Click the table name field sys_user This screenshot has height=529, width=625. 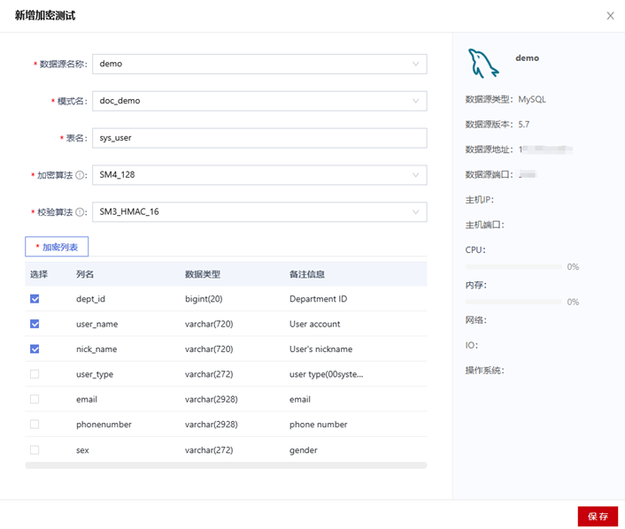tap(259, 138)
